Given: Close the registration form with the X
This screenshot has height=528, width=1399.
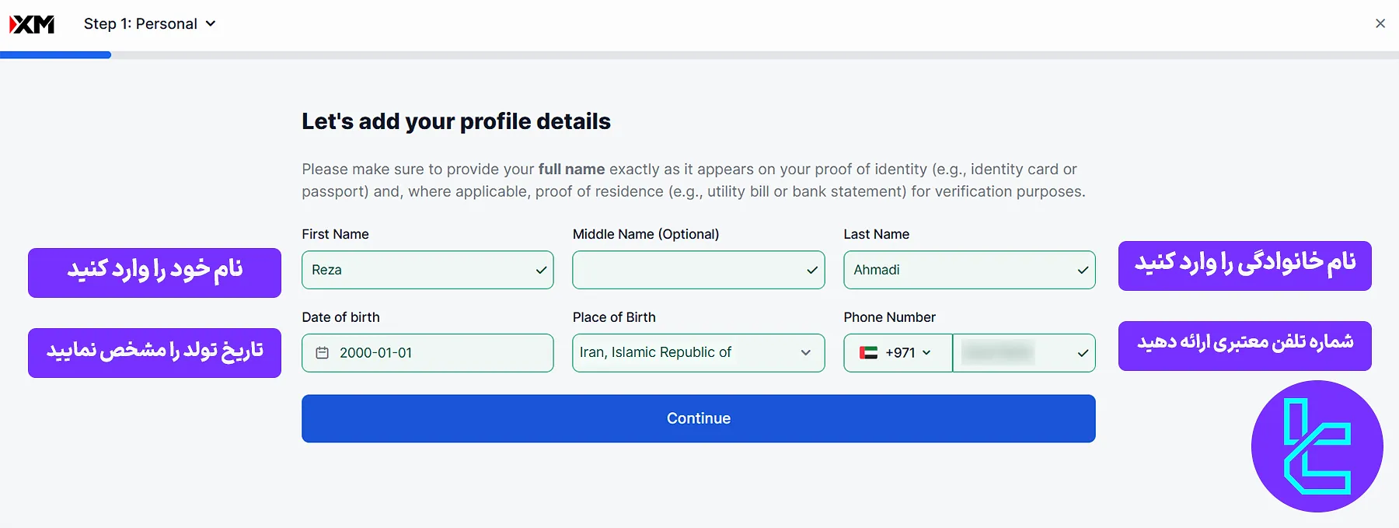Looking at the screenshot, I should point(1380,23).
